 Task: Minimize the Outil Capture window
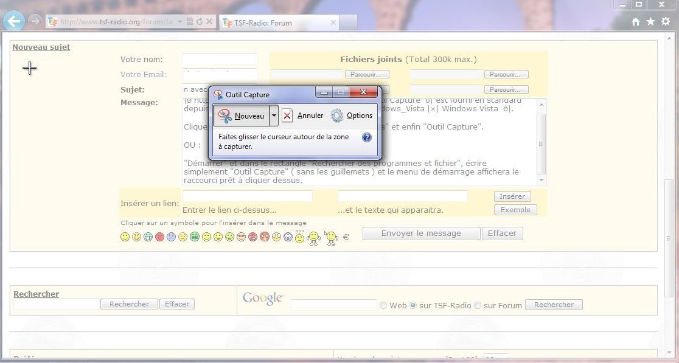point(324,92)
